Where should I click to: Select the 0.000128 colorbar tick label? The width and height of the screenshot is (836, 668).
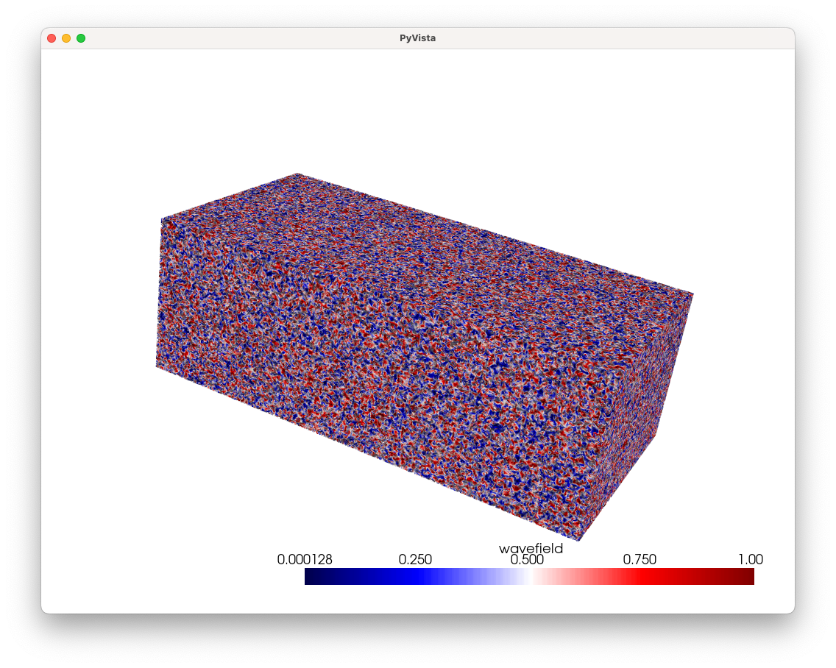click(305, 560)
